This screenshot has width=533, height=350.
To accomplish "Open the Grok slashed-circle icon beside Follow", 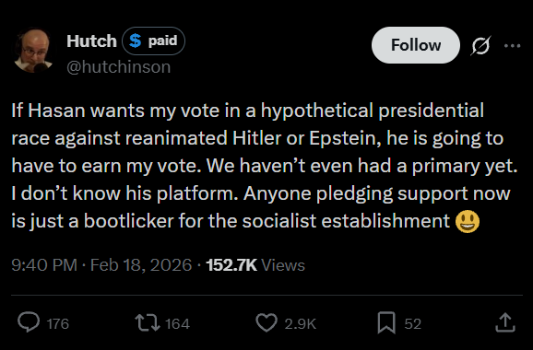I will click(480, 45).
